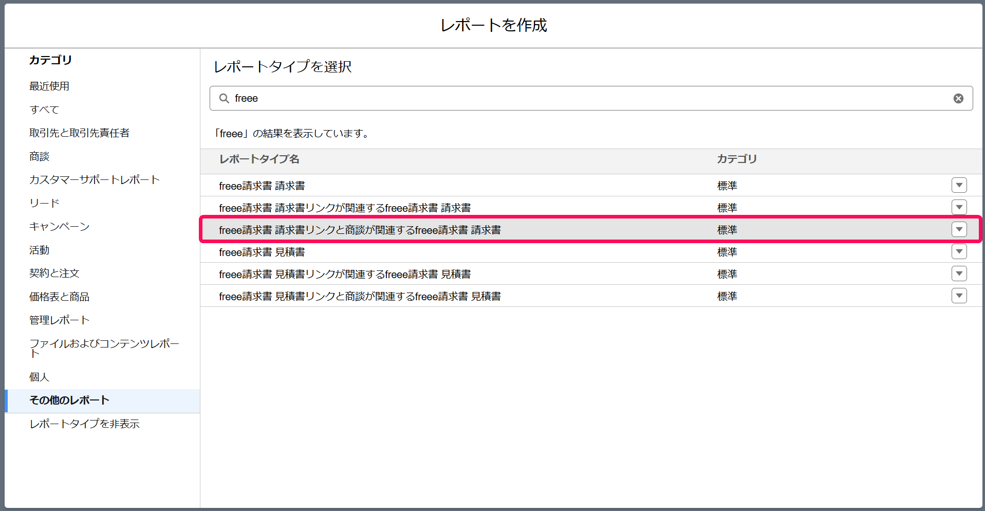The height and width of the screenshot is (511, 985).
Task: Open dropdown for 請求書リンクが関連する row
Action: coord(959,207)
